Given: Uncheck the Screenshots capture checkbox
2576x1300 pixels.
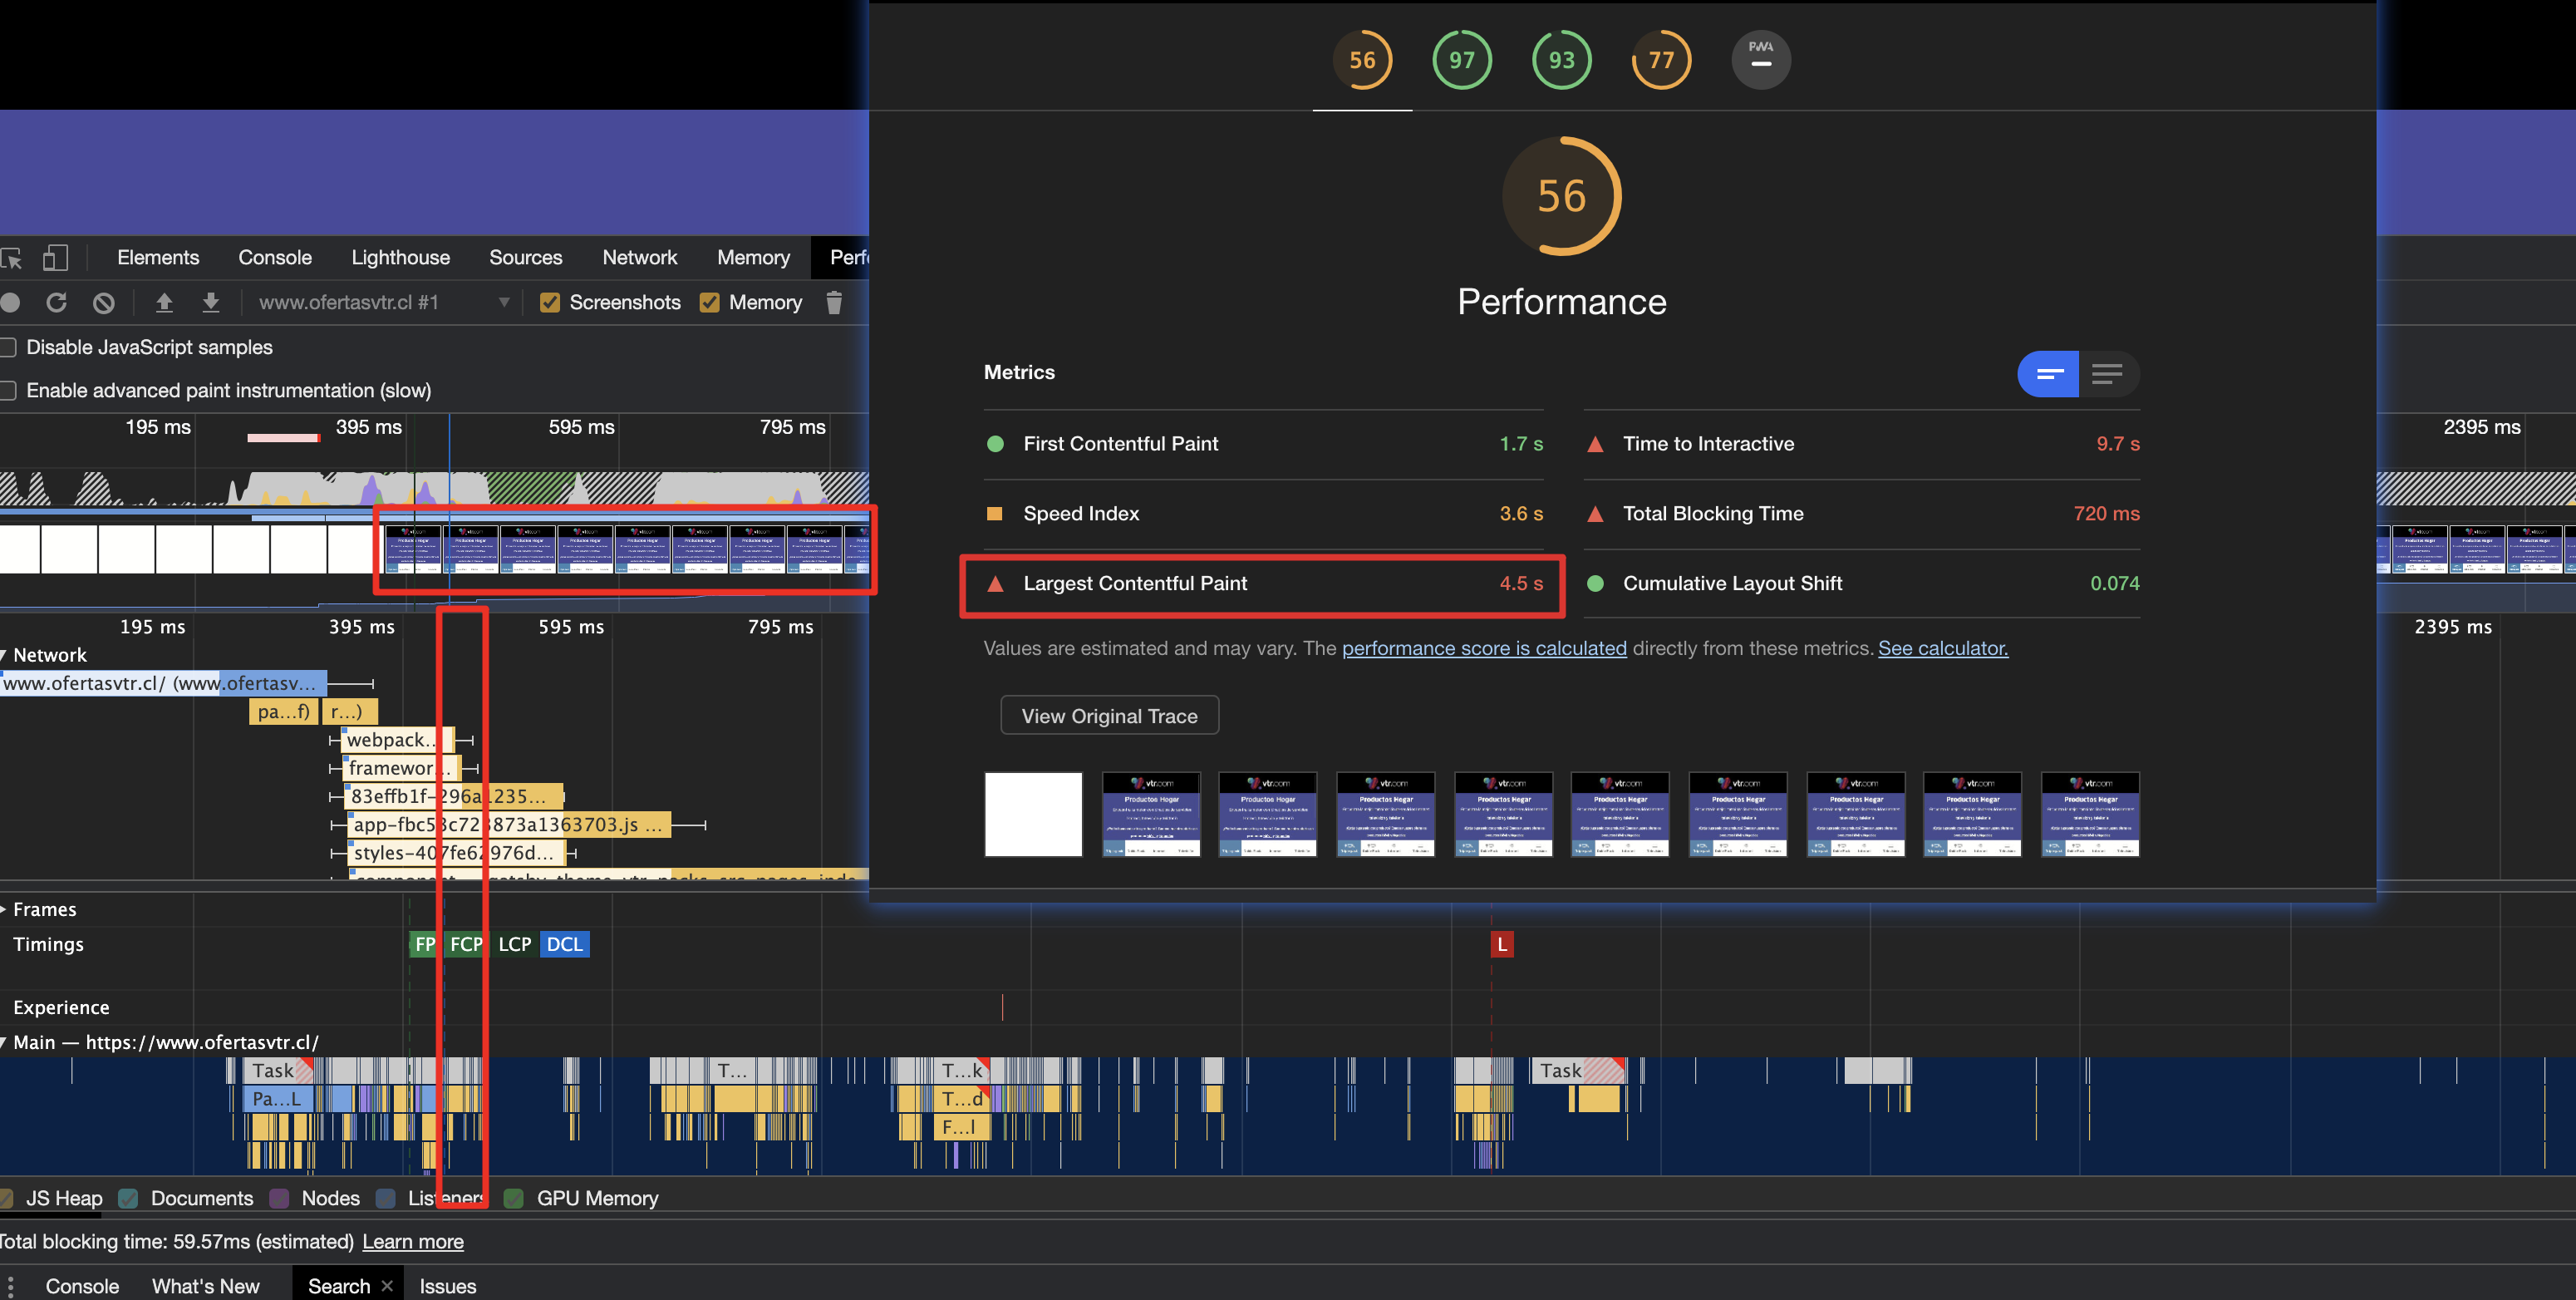Looking at the screenshot, I should [x=550, y=302].
